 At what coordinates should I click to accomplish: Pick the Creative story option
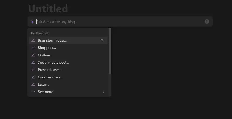[x=68, y=77]
